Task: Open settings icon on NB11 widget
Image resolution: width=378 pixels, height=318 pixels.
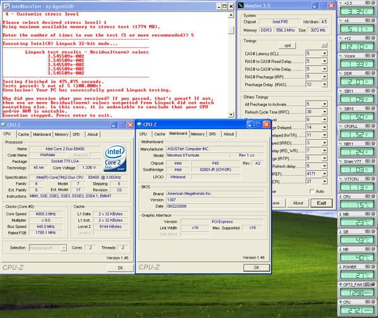Action: 368,144
